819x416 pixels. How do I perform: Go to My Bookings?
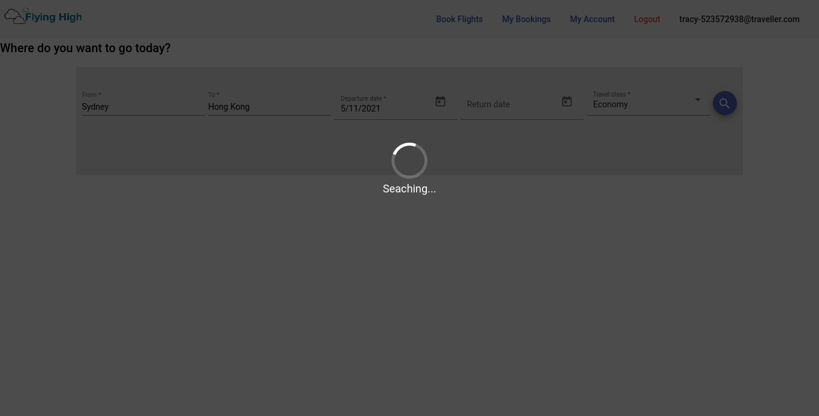[526, 19]
